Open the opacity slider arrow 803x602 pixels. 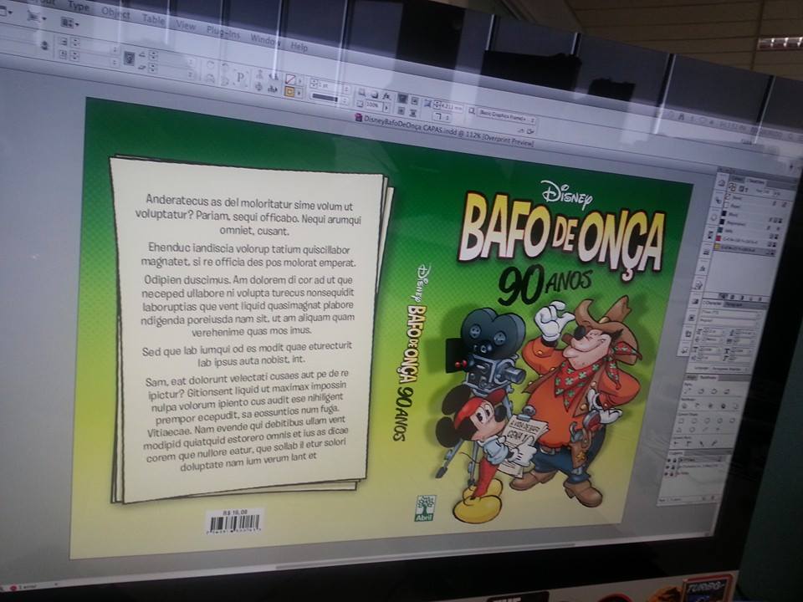pos(386,108)
